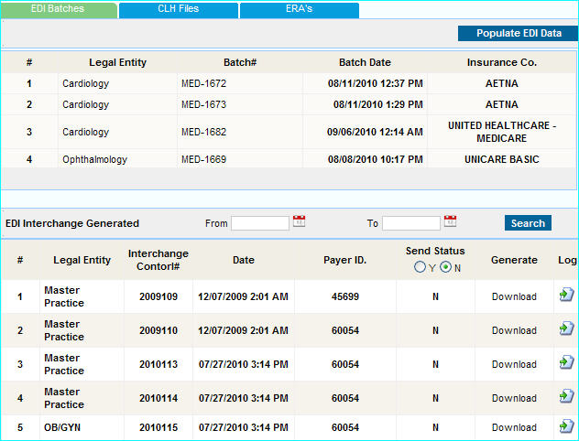Open log icon for interchange 2009110
Image resolution: width=579 pixels, height=441 pixels.
(x=565, y=329)
